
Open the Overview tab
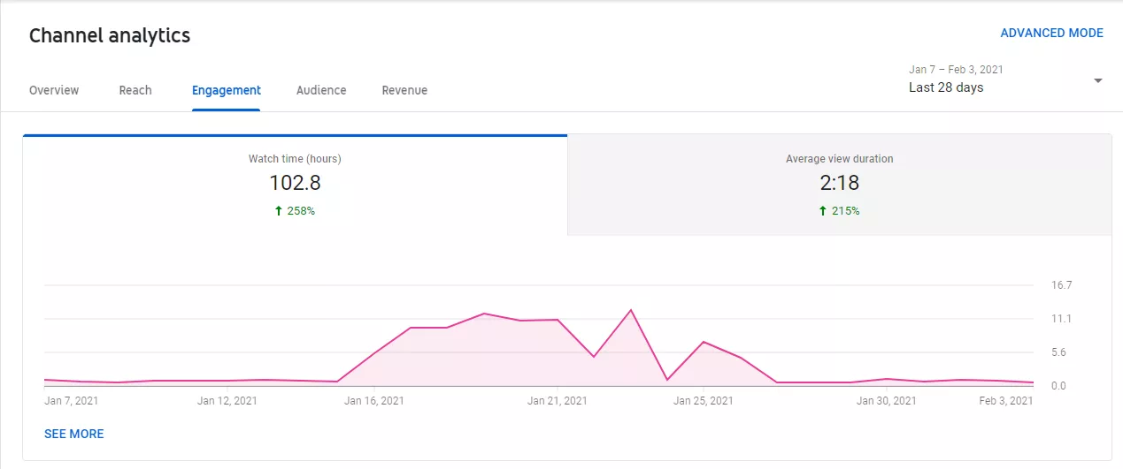54,90
